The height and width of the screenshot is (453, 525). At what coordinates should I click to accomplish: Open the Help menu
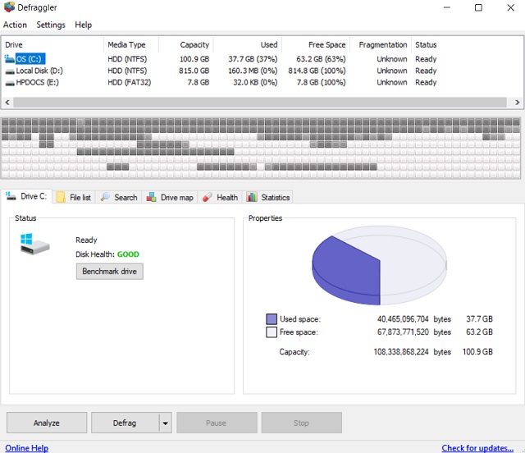tap(83, 25)
